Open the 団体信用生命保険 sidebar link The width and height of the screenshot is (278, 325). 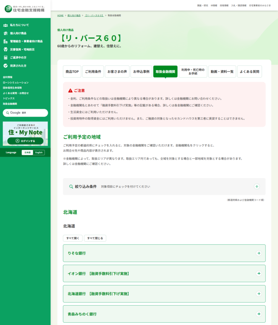coord(12,88)
